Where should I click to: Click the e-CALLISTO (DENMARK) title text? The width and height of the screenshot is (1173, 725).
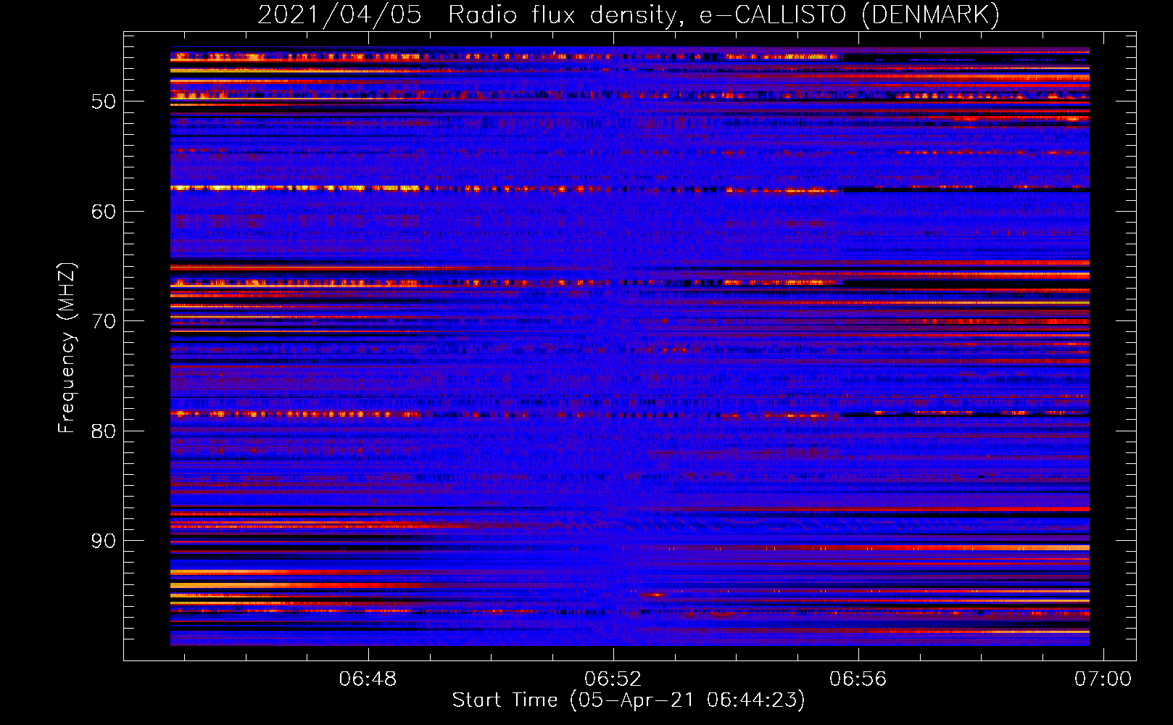849,15
